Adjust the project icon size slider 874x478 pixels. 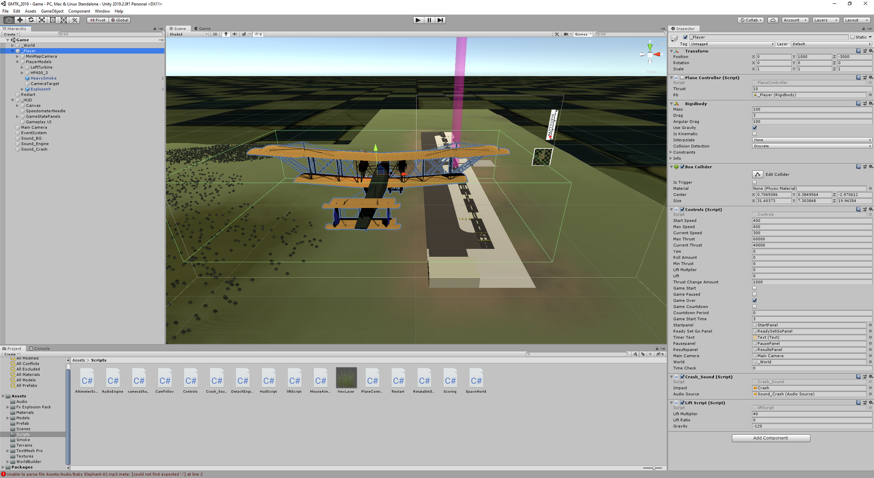653,468
